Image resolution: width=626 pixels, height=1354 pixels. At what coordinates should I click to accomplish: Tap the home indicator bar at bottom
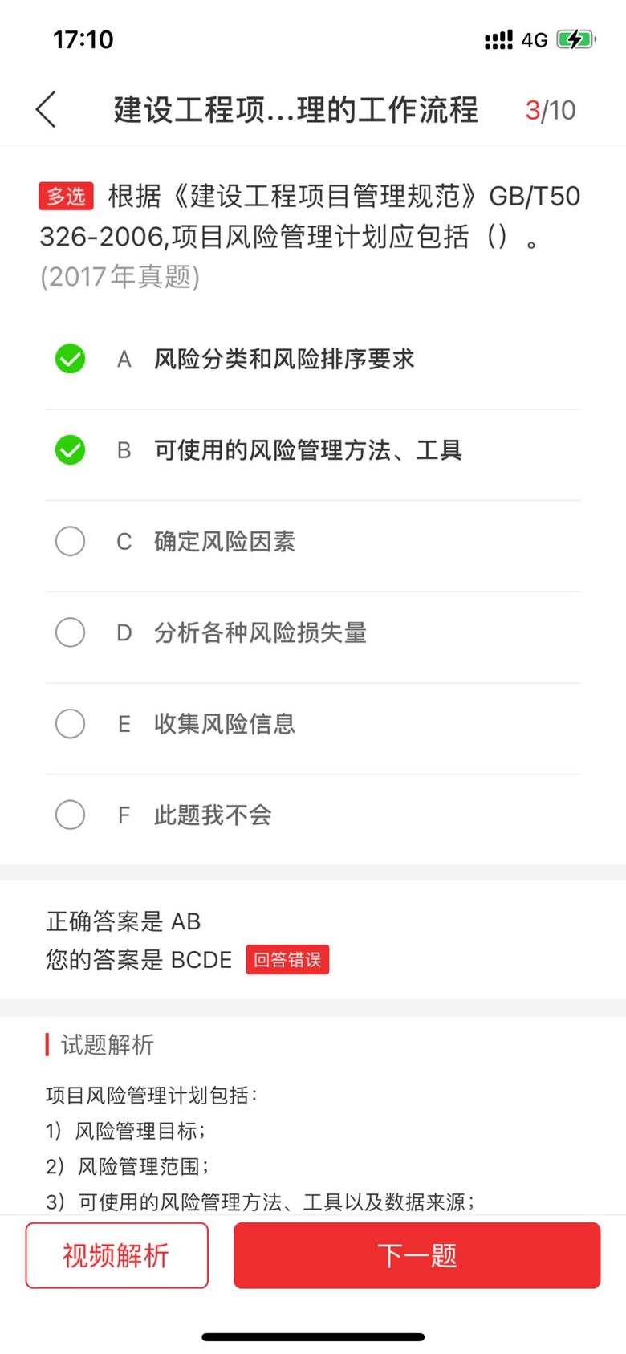(313, 1336)
